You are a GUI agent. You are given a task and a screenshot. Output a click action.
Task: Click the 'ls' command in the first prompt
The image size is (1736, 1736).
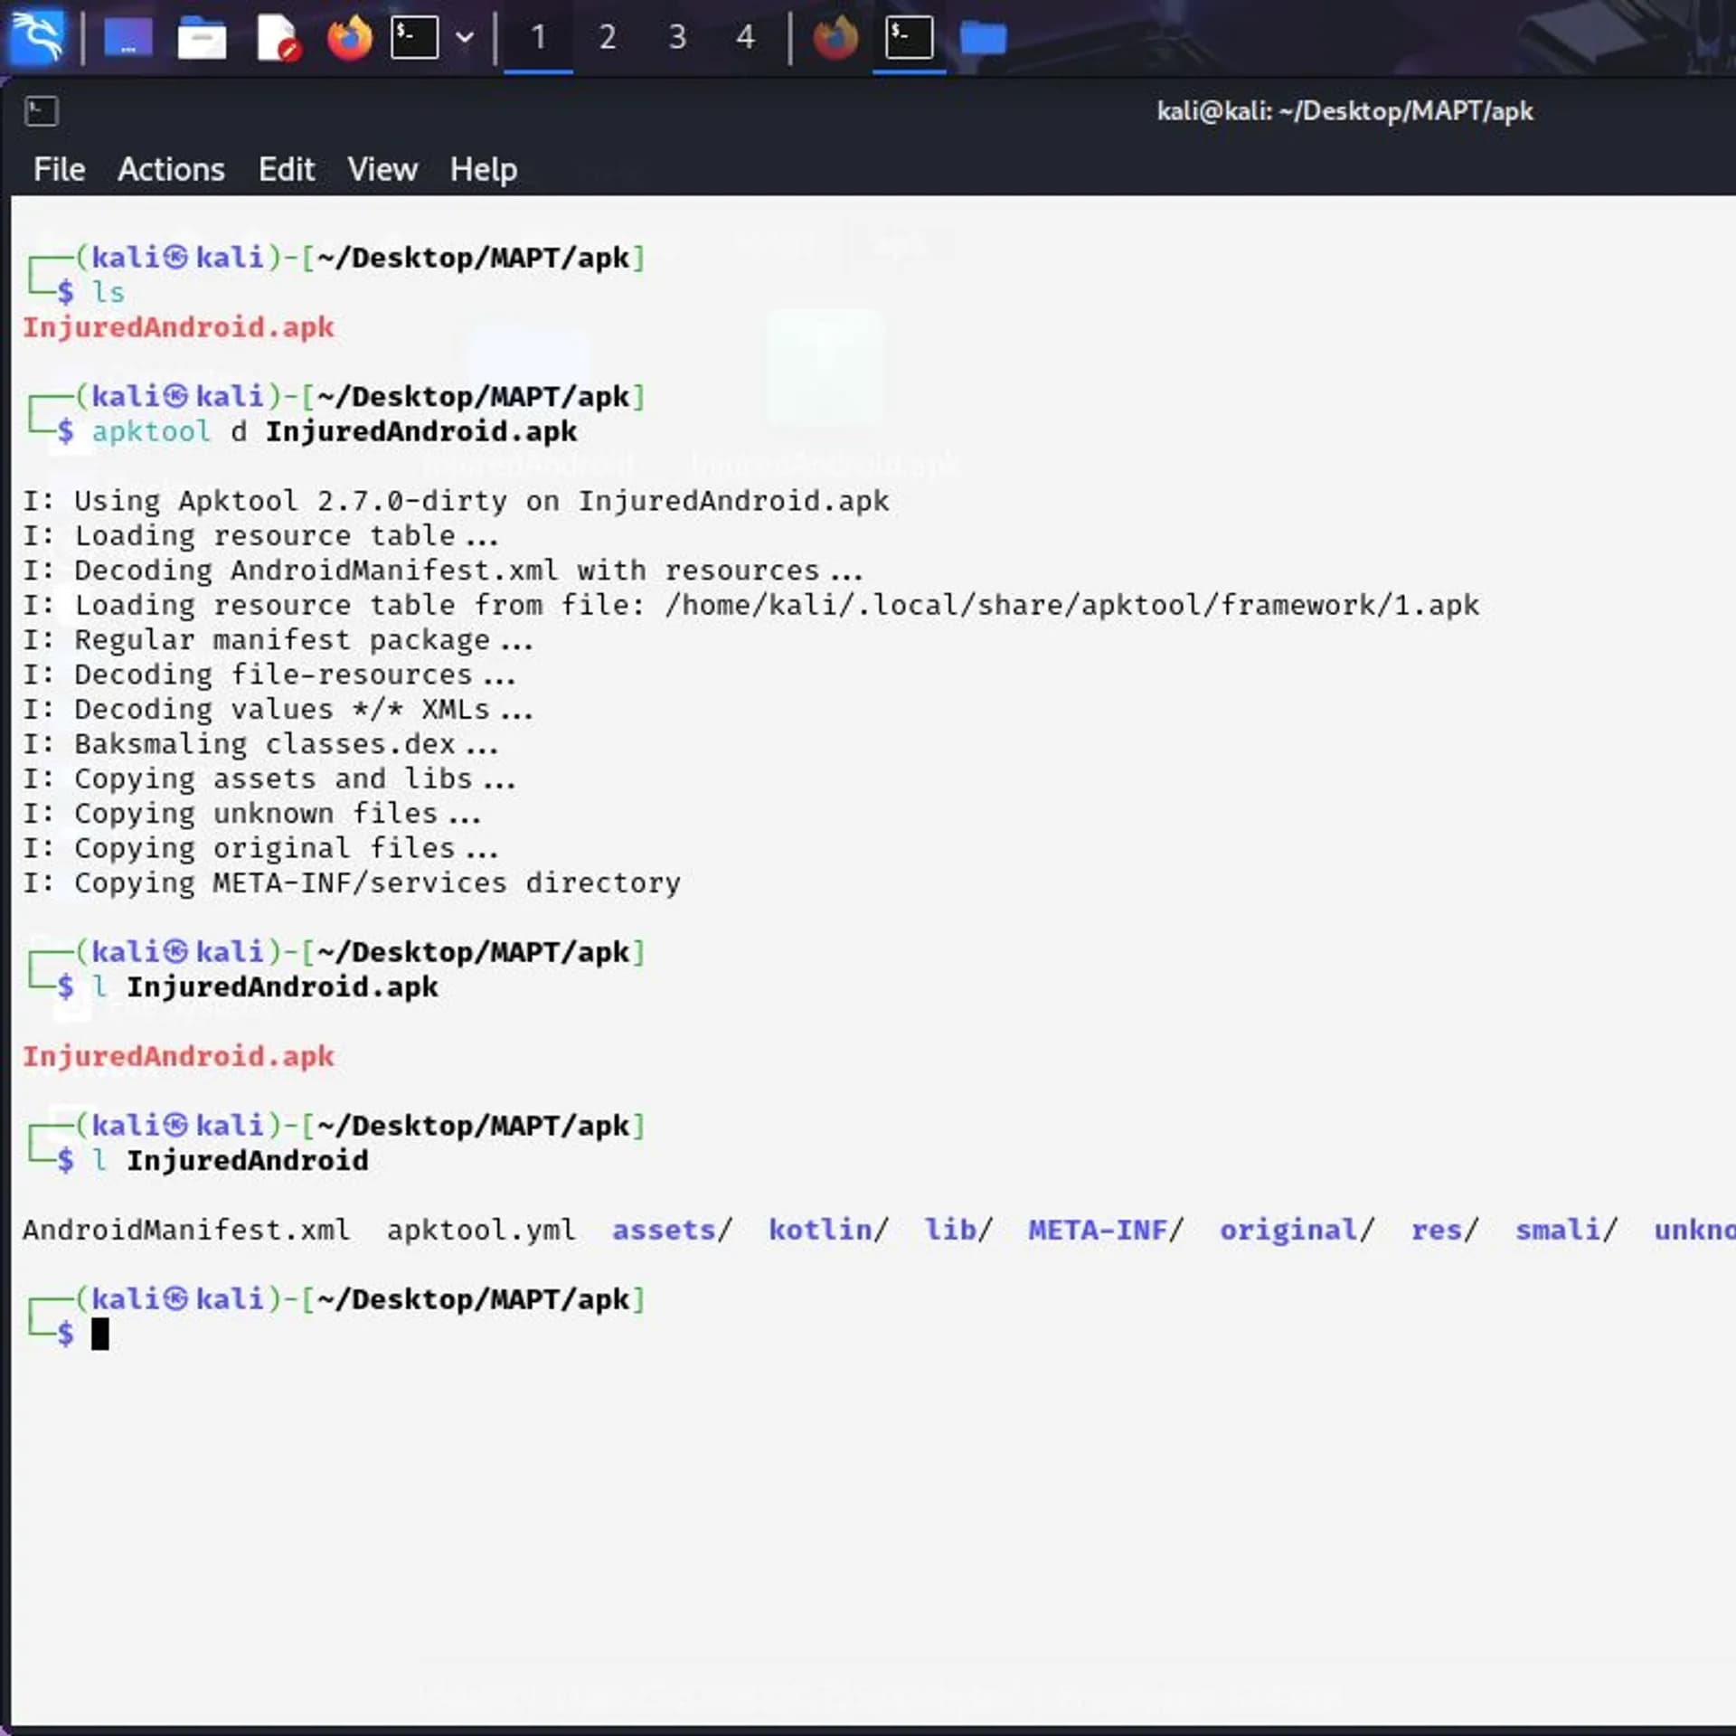pyautogui.click(x=108, y=293)
